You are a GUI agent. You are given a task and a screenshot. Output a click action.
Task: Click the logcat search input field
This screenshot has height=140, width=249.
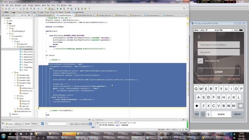[x=56, y=124]
